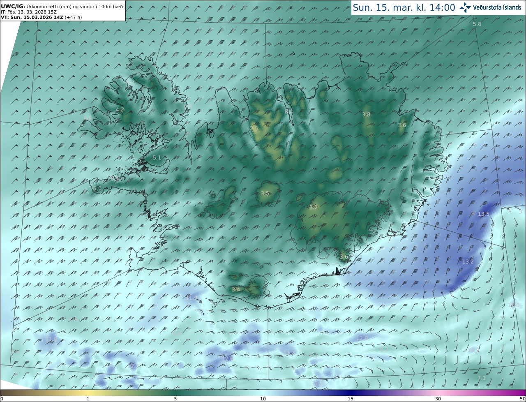Select the 'Sun. 15. mar. kl. 14:00' timestamp

[x=404, y=7]
